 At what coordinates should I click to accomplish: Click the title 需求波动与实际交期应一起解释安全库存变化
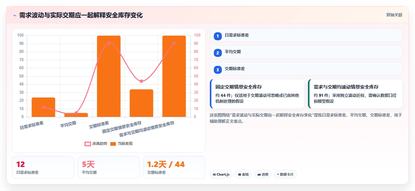tap(81, 15)
